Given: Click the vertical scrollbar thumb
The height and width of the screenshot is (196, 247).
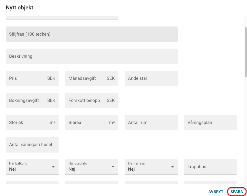Looking at the screenshot, I should 246,52.
